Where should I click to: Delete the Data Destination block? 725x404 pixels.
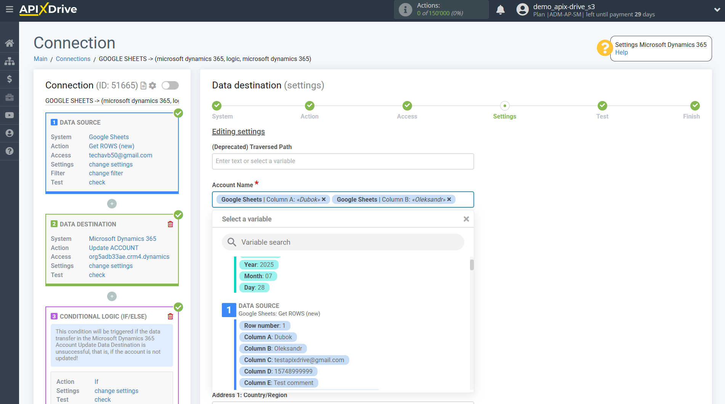[170, 224]
